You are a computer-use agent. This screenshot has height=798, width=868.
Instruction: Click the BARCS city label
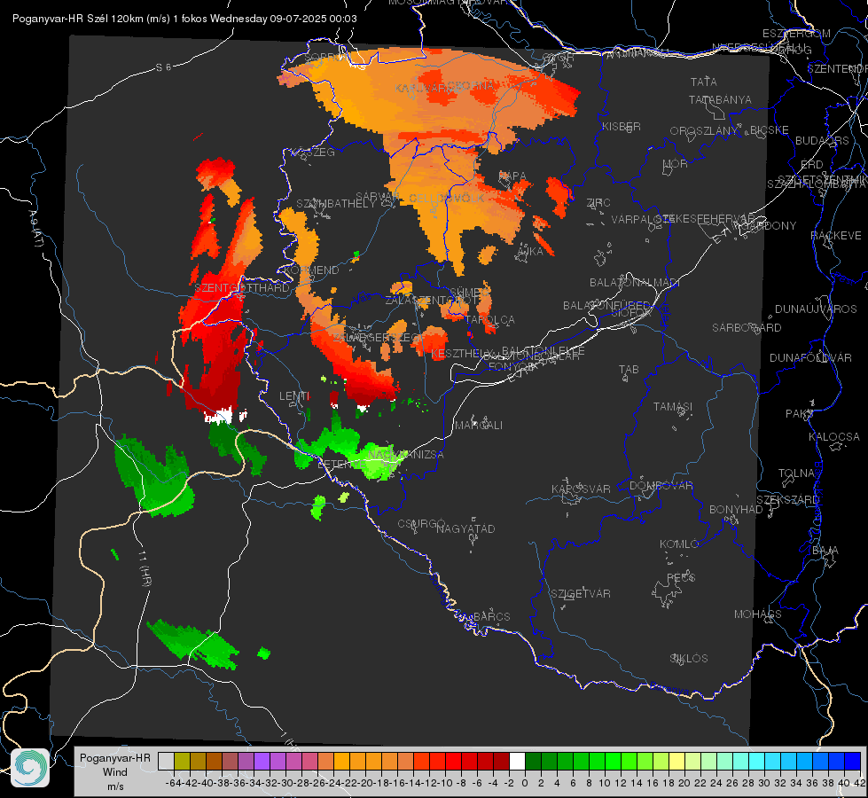tap(492, 616)
